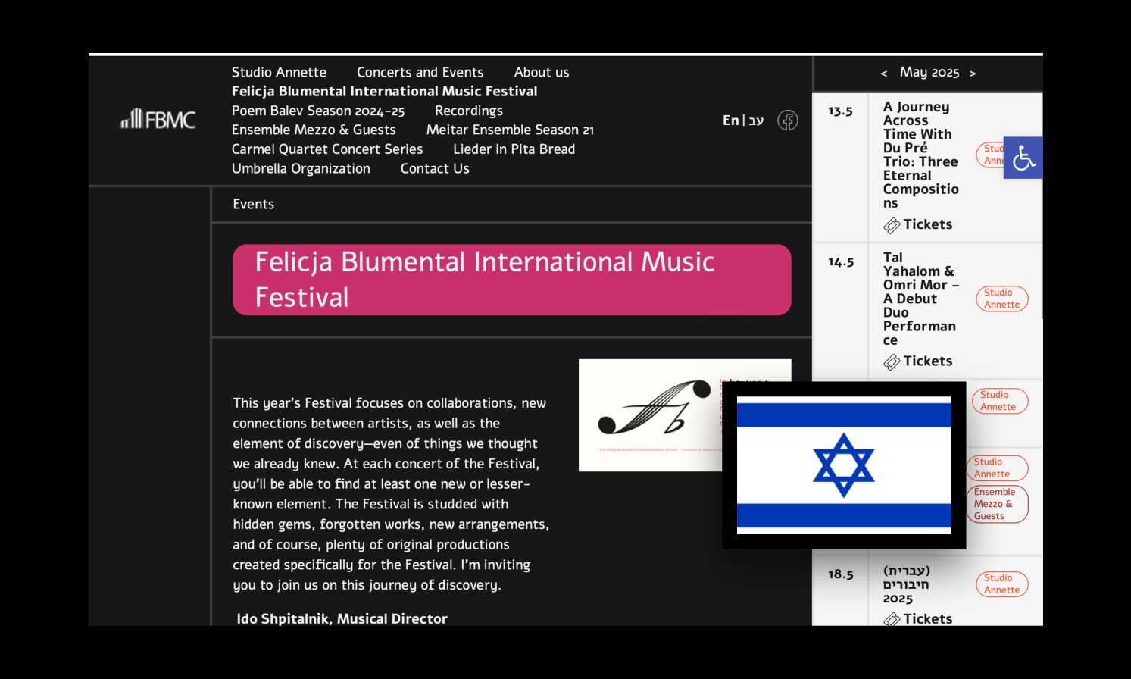This screenshot has height=679, width=1131.
Task: Go to previous month in calendar
Action: (x=883, y=74)
